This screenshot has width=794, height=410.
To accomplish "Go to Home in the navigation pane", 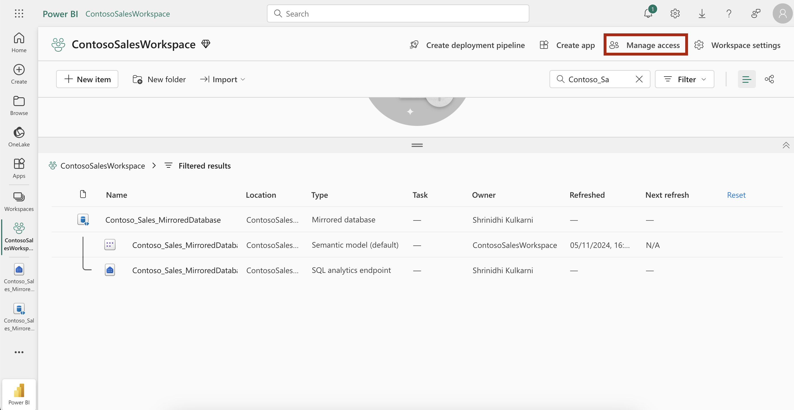I will 19,43.
